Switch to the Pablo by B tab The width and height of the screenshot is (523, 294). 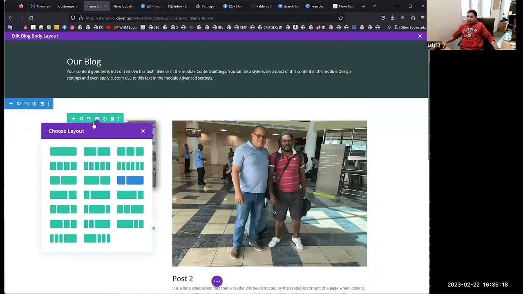261,6
